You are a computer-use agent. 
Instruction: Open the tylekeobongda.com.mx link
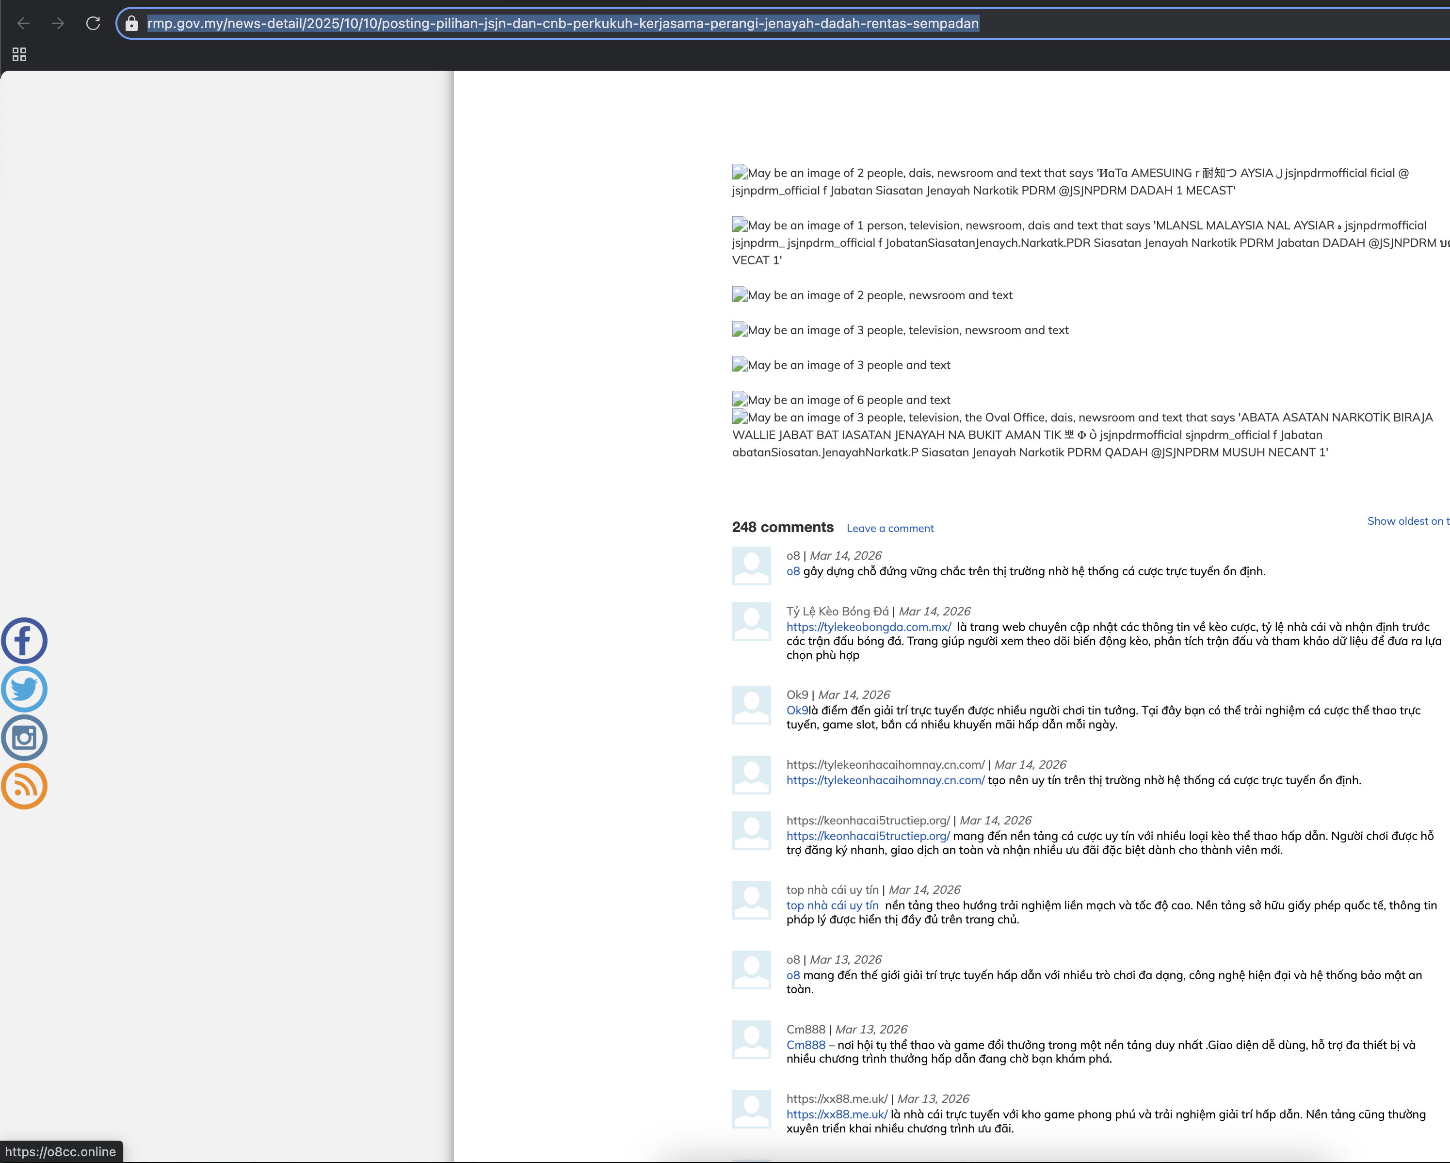pyautogui.click(x=868, y=627)
